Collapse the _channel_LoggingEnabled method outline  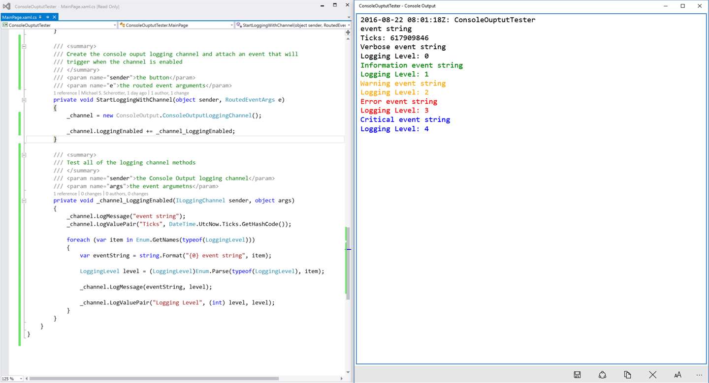pyautogui.click(x=23, y=200)
